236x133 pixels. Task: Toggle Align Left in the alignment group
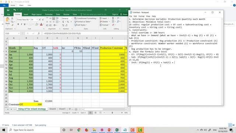(47, 22)
